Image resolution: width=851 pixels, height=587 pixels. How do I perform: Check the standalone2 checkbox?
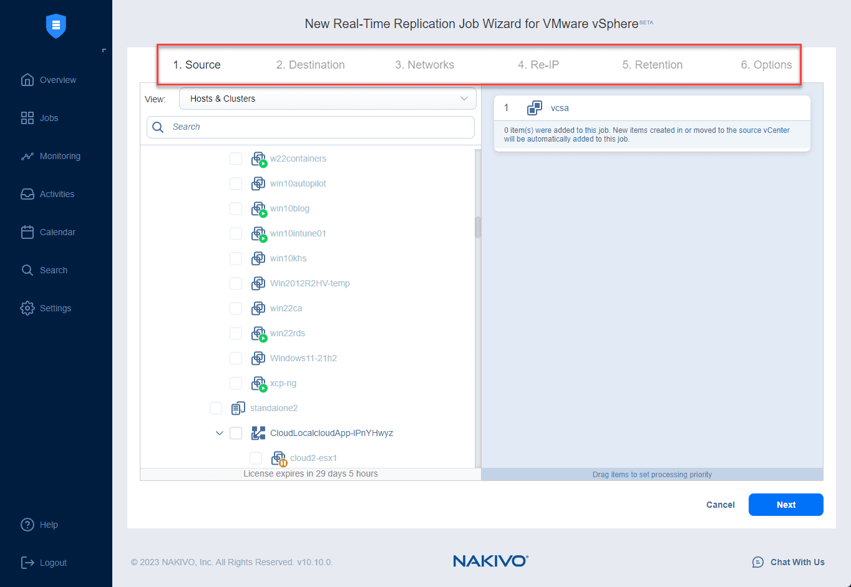[216, 408]
